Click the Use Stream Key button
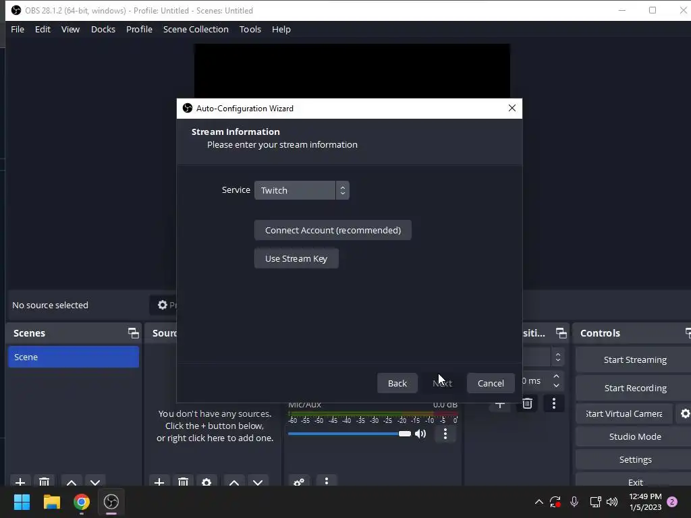Screen dimensions: 691x518 click(x=296, y=258)
